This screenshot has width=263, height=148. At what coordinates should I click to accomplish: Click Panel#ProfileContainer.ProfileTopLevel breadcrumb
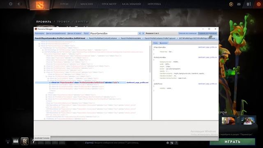point(160,38)
